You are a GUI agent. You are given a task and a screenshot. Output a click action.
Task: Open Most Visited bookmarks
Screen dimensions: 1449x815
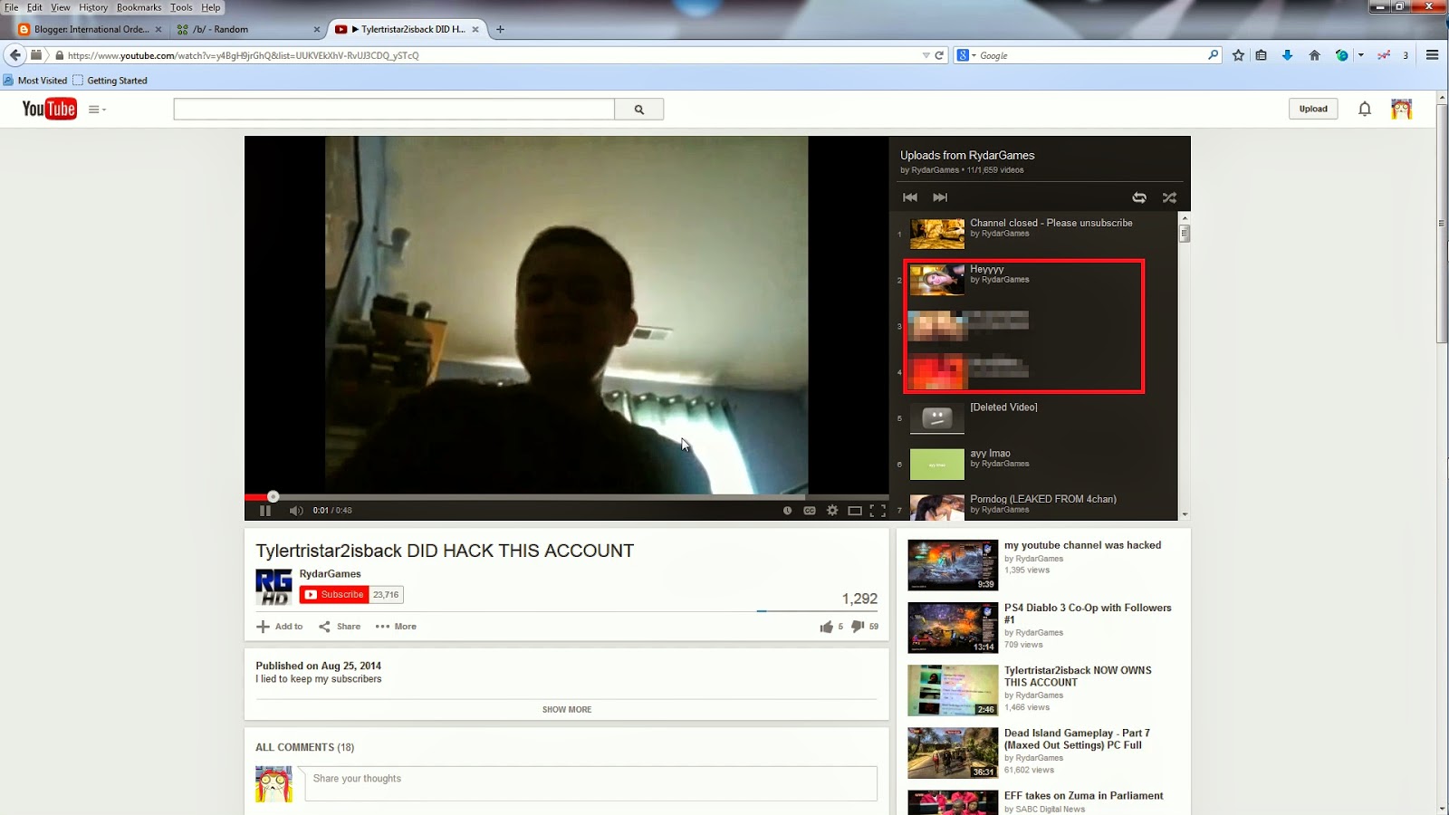pos(35,81)
